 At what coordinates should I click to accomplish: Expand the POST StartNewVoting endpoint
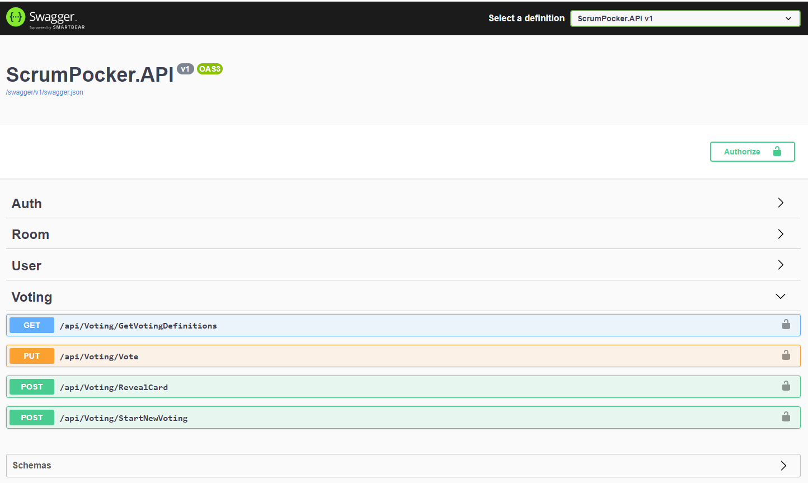[403, 418]
